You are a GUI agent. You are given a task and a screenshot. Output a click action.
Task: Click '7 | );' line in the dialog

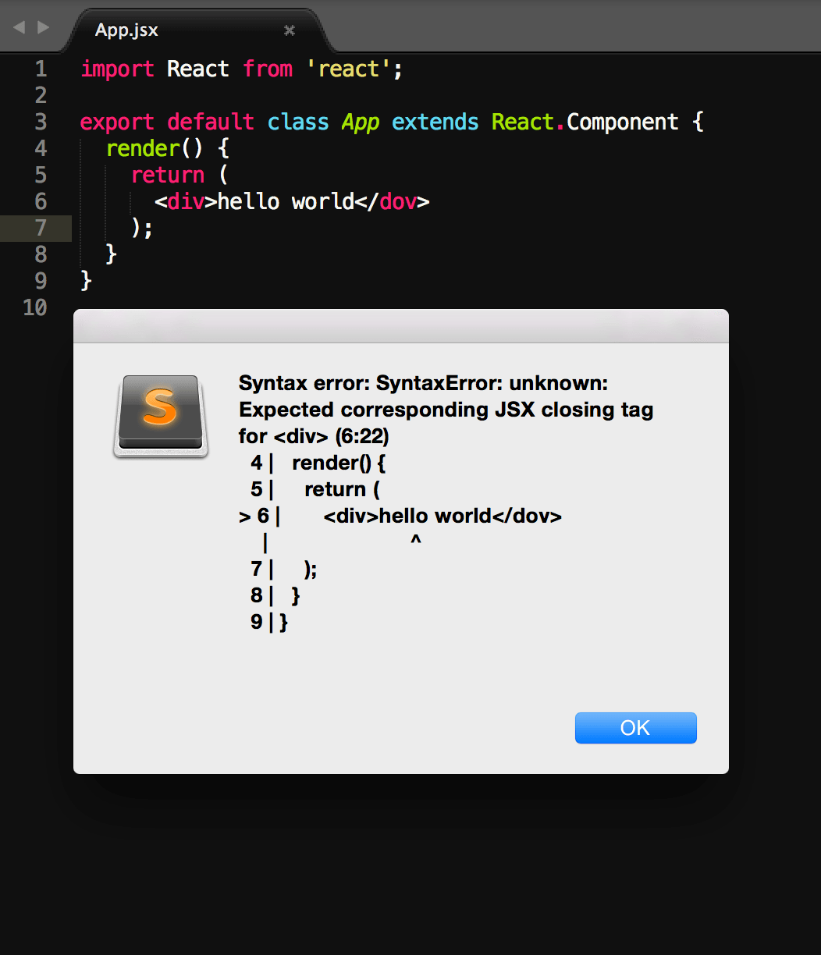[284, 569]
